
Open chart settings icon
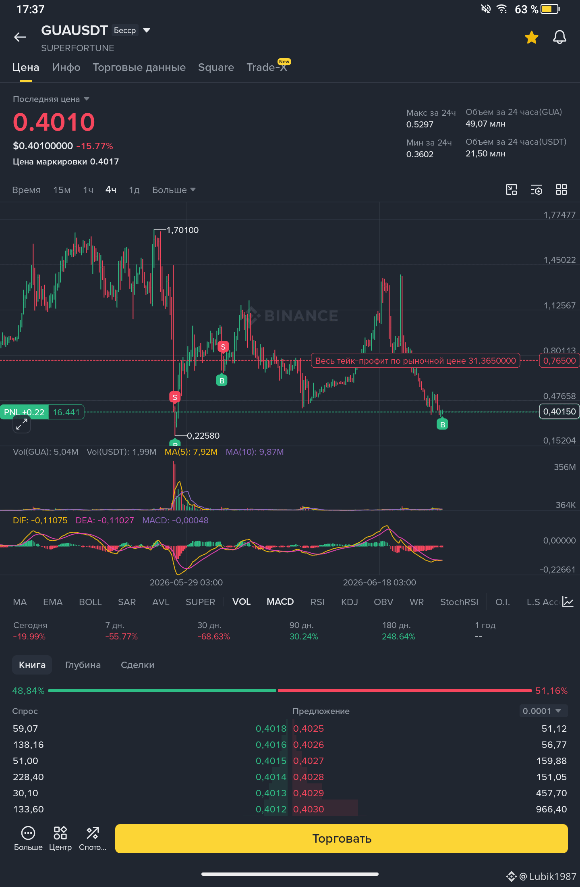[536, 189]
